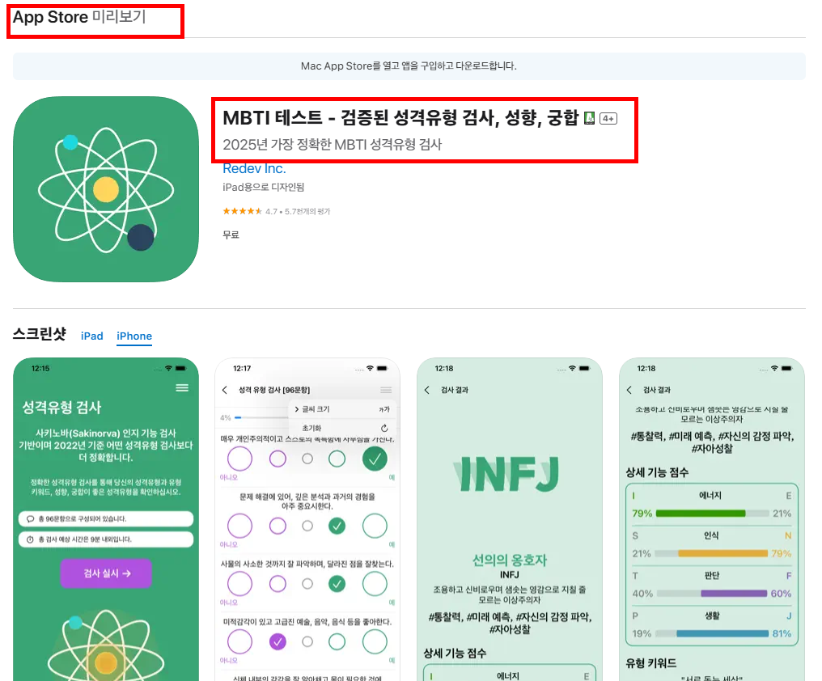Screen dimensions: 822x681
Task: Choose the large green 예 circle under 미적감각이 있고
Action: click(375, 641)
